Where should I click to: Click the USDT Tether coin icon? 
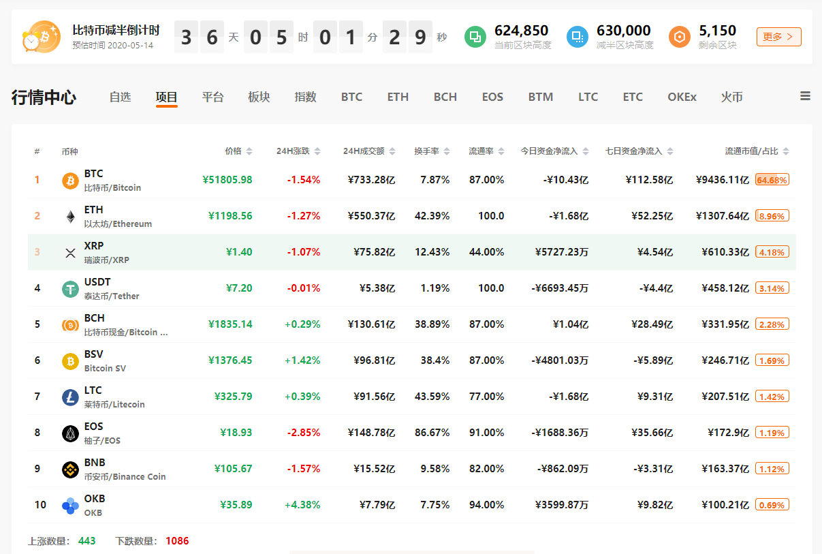pos(70,289)
